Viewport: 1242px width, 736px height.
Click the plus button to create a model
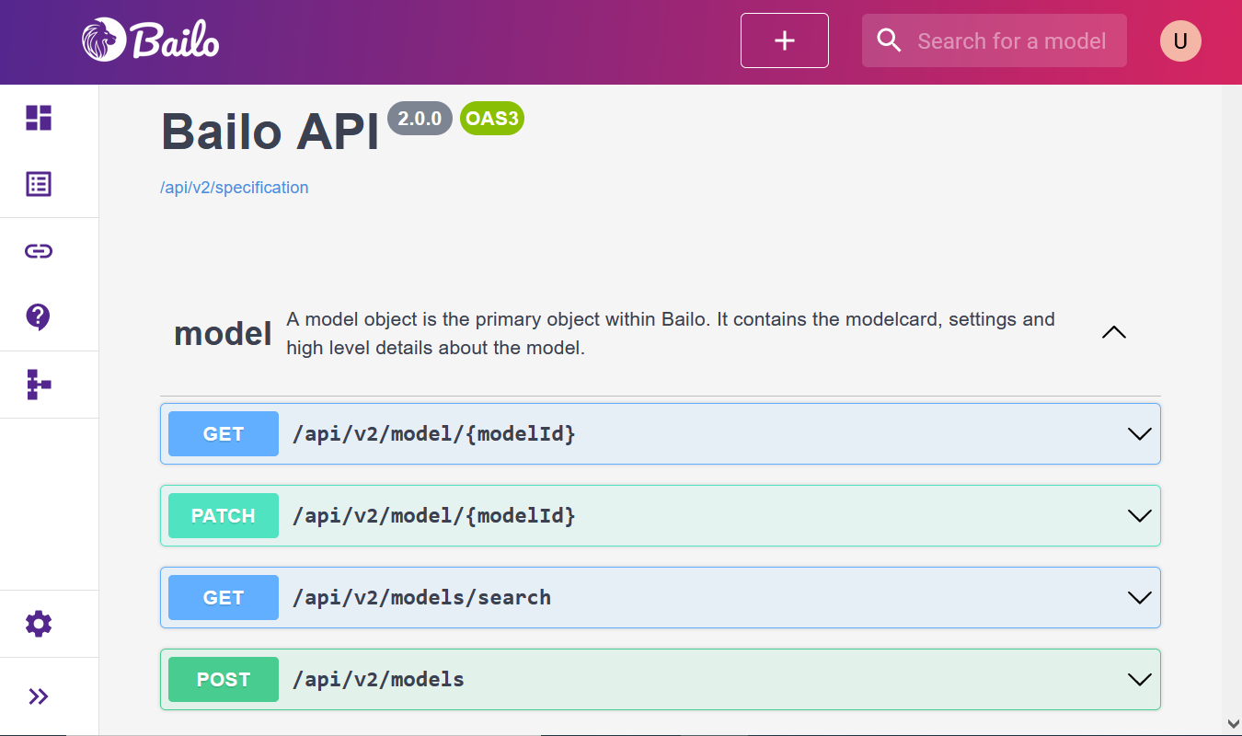click(x=784, y=40)
